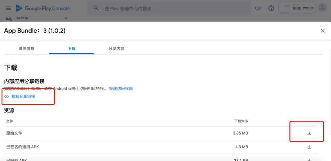Download the 已签名的通用 APK
This screenshot has width=331, height=161.
[309, 147]
